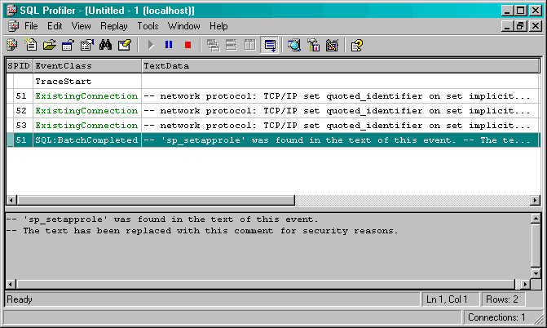Click the "'sp_setapprole' was found" detail line
The image size is (547, 328).
[162, 219]
